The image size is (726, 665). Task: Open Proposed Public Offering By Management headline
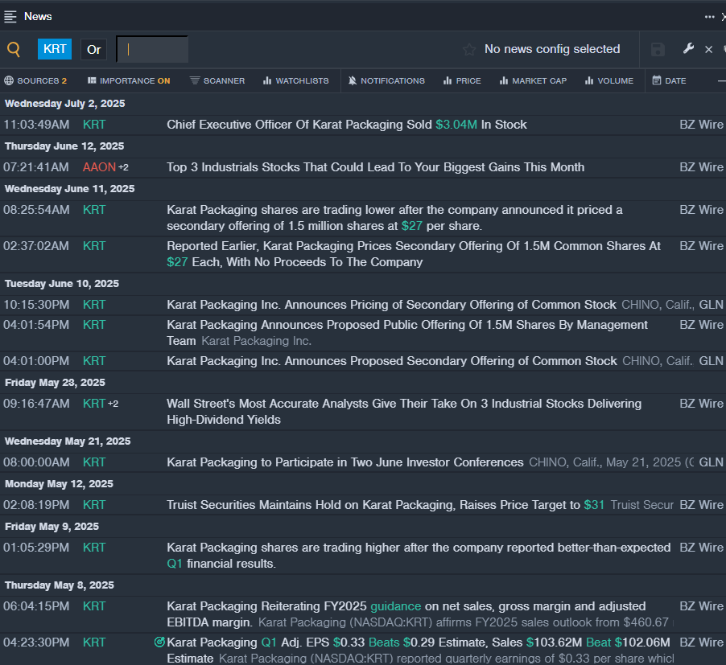pos(407,333)
